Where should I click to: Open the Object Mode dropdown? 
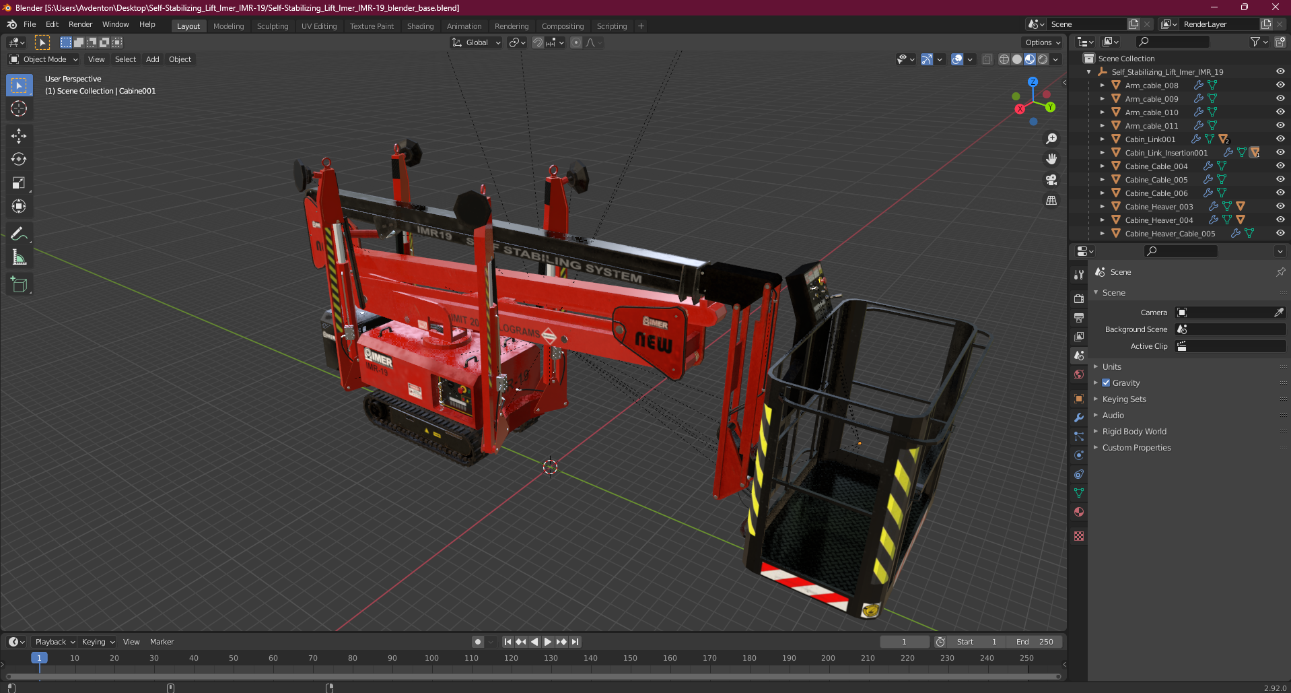coord(44,59)
